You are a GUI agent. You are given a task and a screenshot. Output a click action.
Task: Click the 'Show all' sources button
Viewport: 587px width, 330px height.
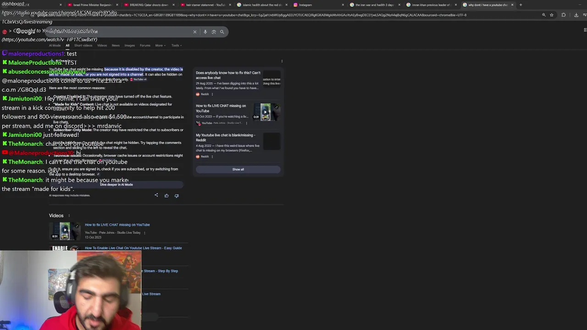tap(238, 170)
